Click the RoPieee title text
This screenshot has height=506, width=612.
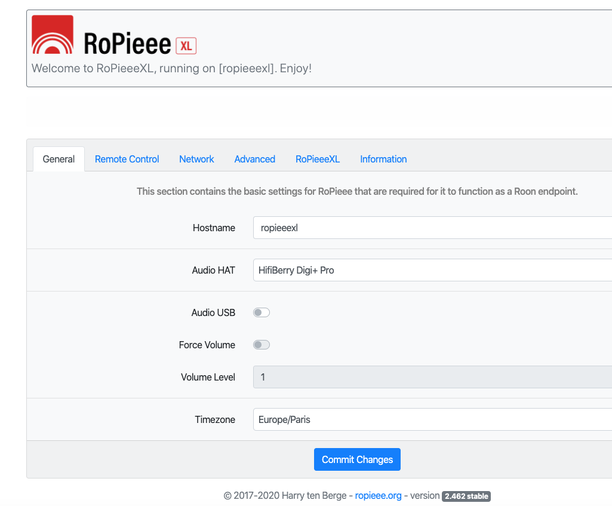pyautogui.click(x=127, y=44)
